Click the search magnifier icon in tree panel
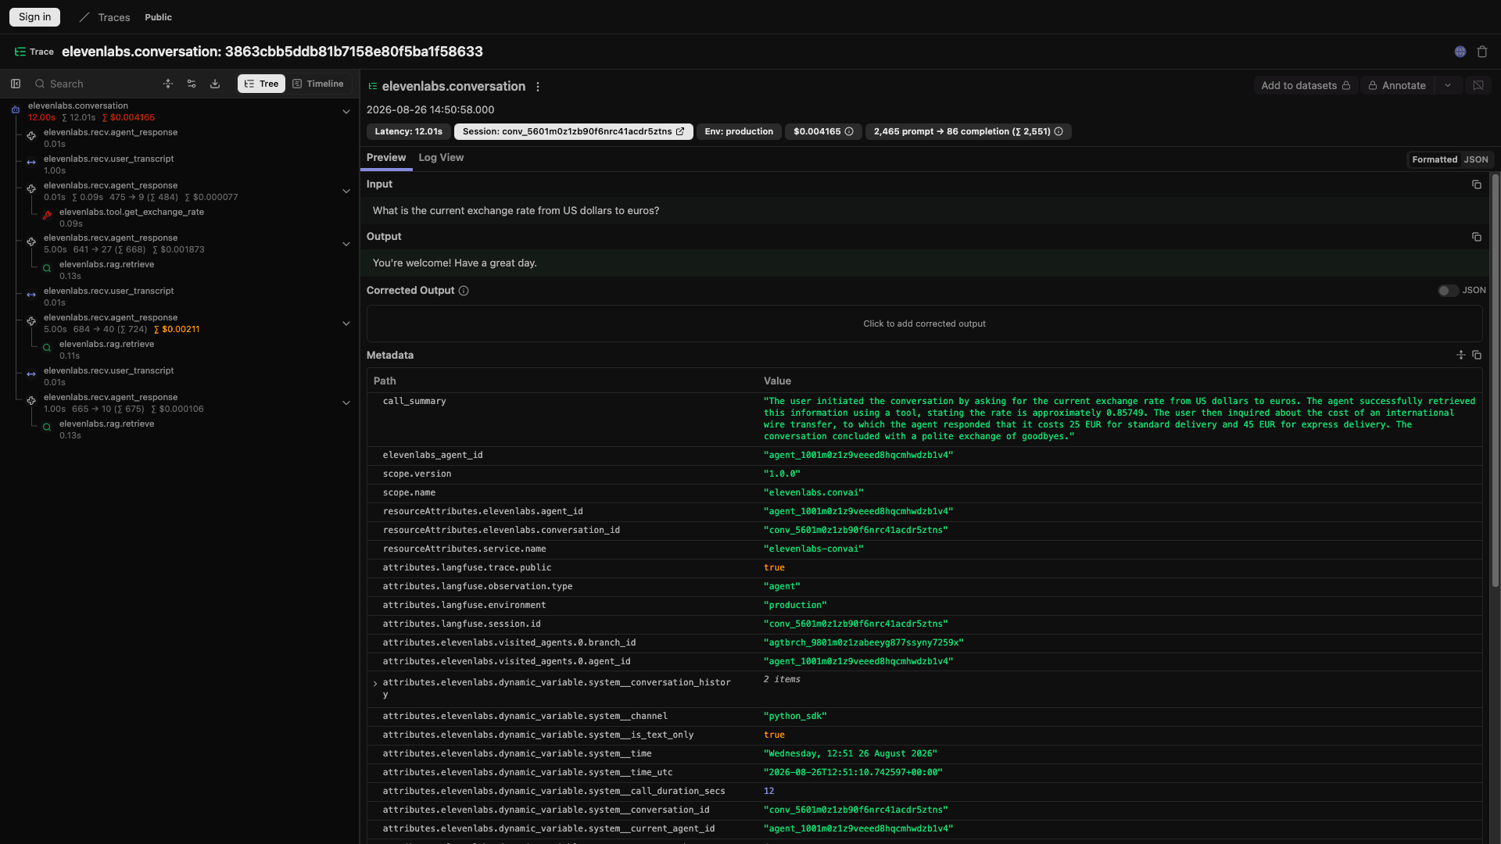 pos(40,84)
